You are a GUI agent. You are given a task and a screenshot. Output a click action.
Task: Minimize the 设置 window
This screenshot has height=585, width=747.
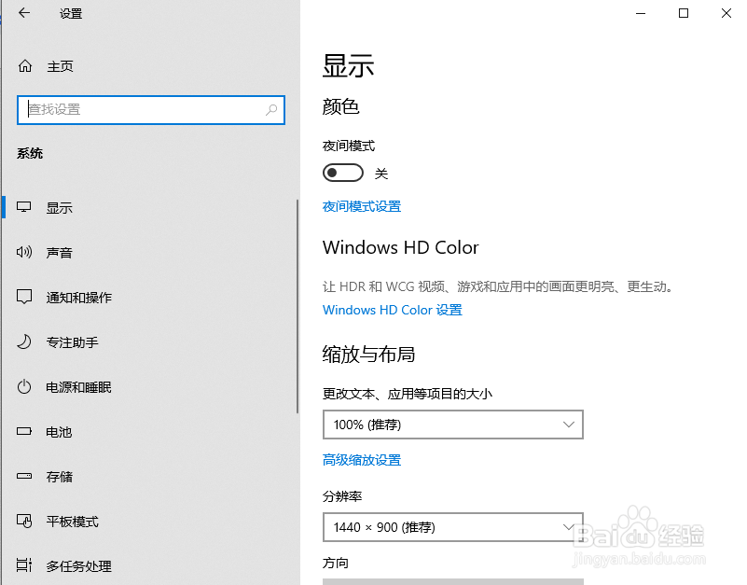coord(641,13)
